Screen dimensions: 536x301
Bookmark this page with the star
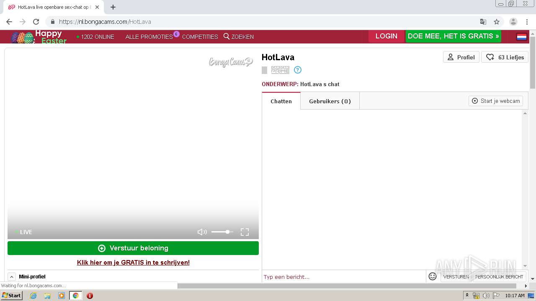497,22
